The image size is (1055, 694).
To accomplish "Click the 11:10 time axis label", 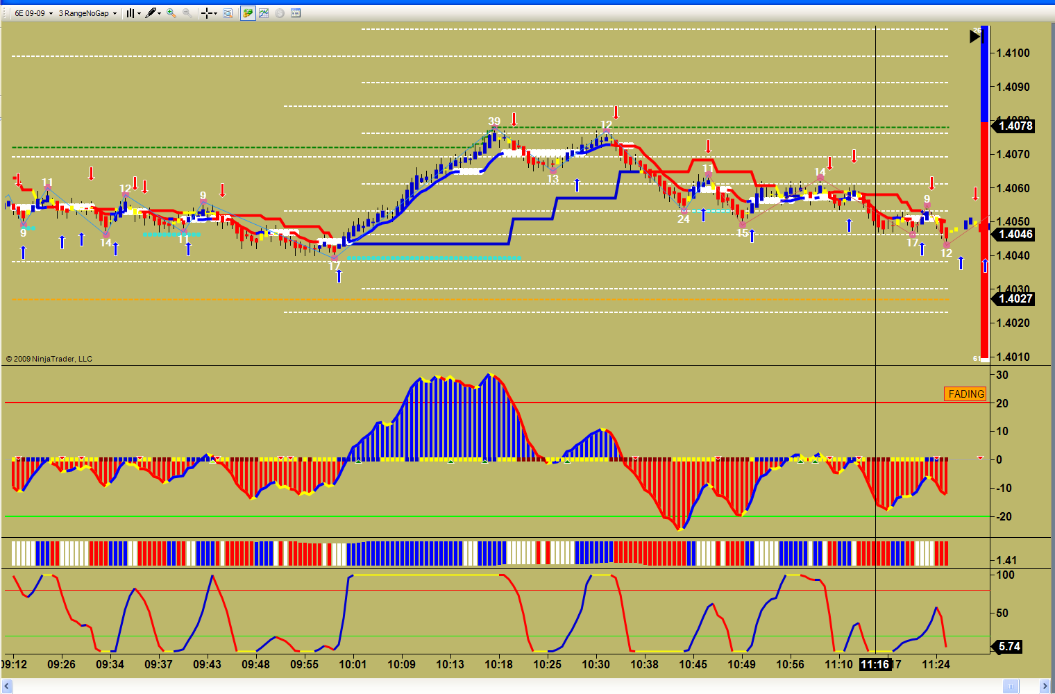I will 838,664.
